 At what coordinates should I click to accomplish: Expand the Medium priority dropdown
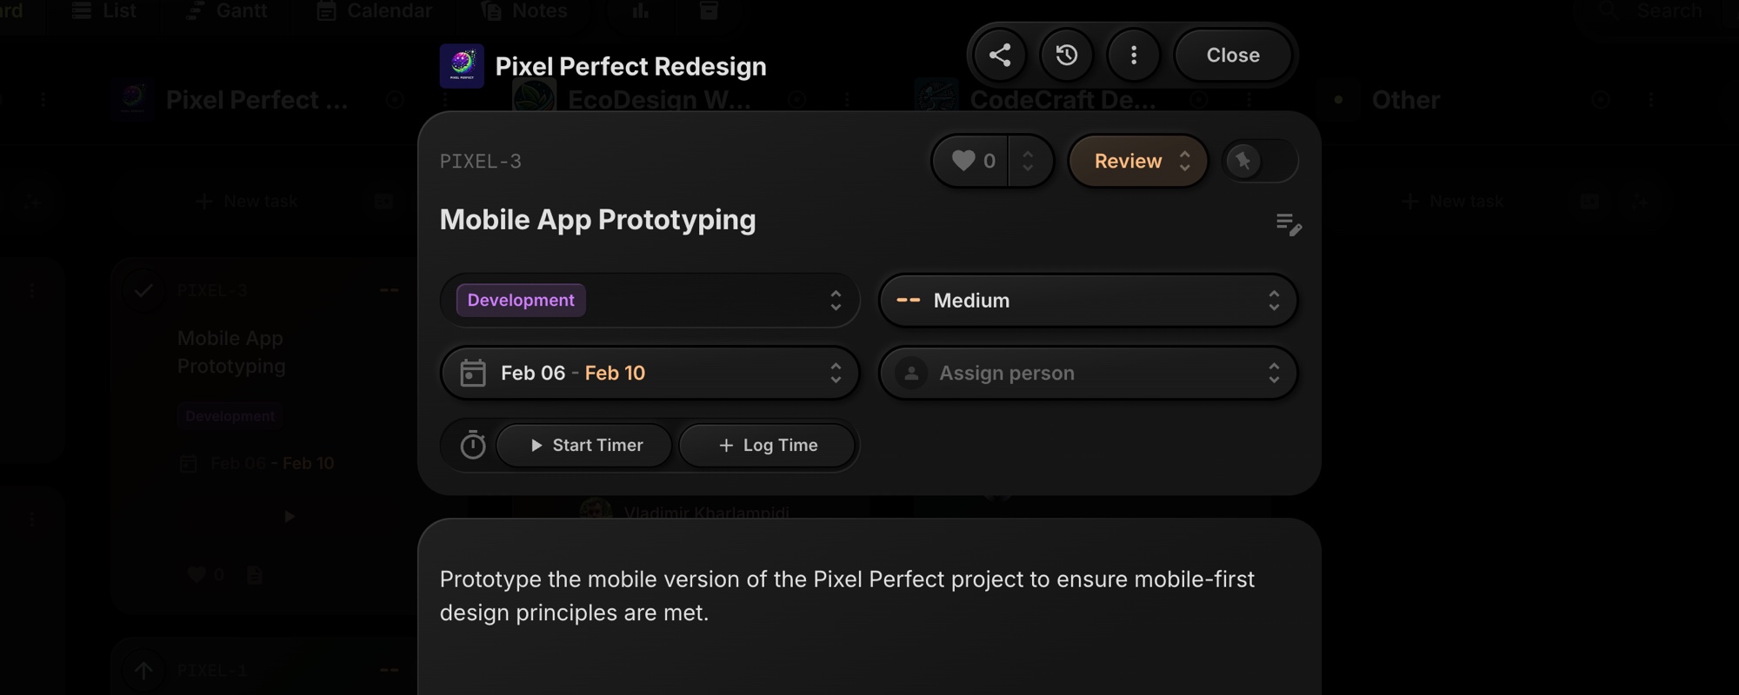[1088, 301]
